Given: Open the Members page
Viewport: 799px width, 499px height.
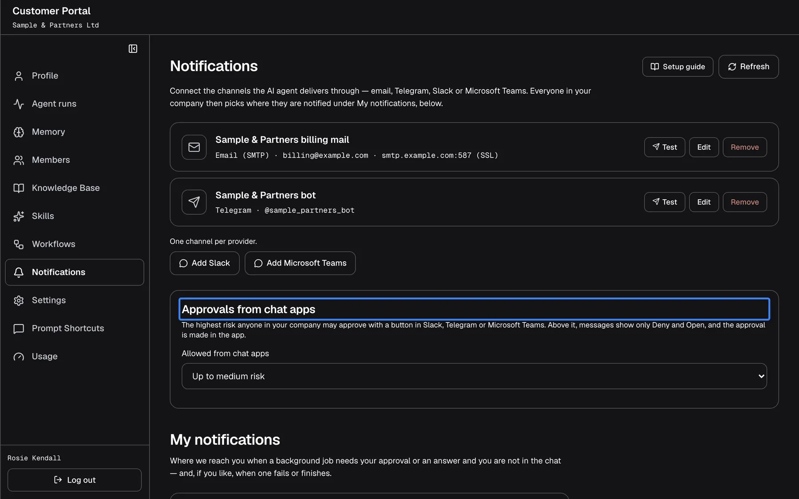Looking at the screenshot, I should tap(75, 160).
